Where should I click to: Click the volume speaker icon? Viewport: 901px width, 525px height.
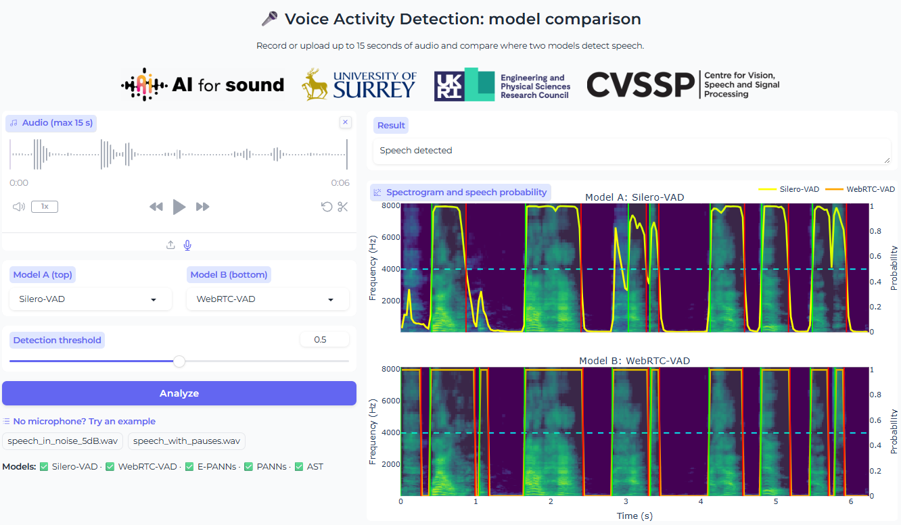(18, 207)
